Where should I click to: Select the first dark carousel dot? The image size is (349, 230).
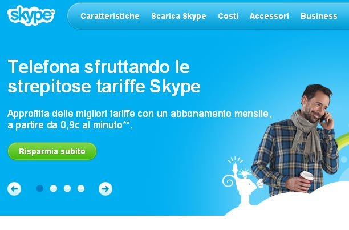(x=40, y=188)
